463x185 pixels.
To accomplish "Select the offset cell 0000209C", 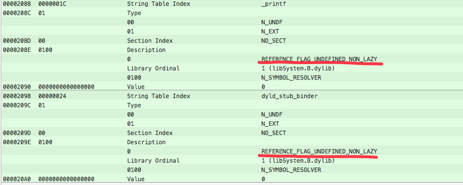I will tap(17, 105).
